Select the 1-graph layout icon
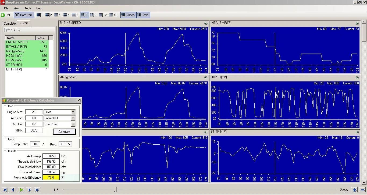The image size is (367, 195). click(x=39, y=15)
